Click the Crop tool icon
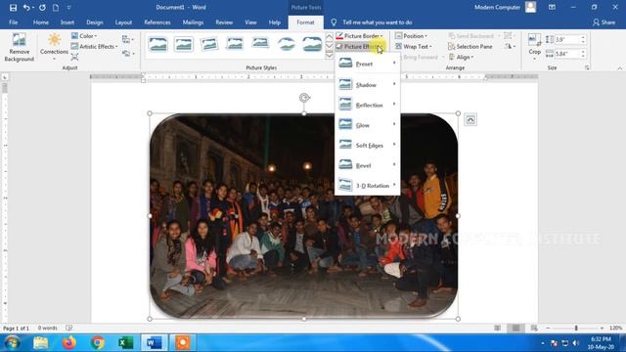626x352 pixels. (534, 40)
